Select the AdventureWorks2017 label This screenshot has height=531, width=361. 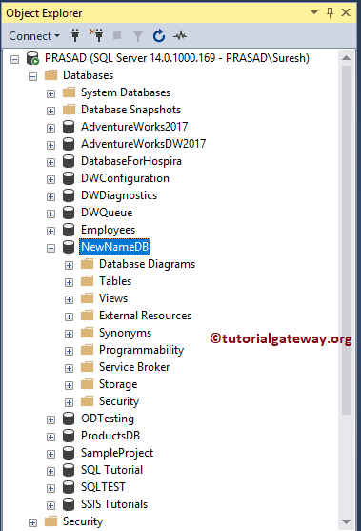(134, 127)
